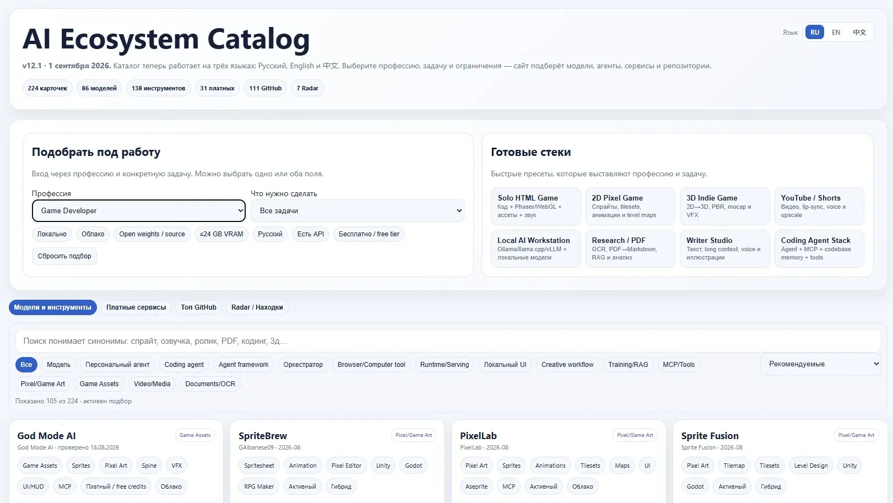The width and height of the screenshot is (893, 503).
Task: Open the Профессия dropdown (Game Developer)
Action: [x=138, y=210]
